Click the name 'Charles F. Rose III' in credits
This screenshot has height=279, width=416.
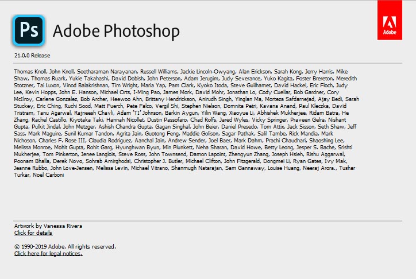coord(61,141)
